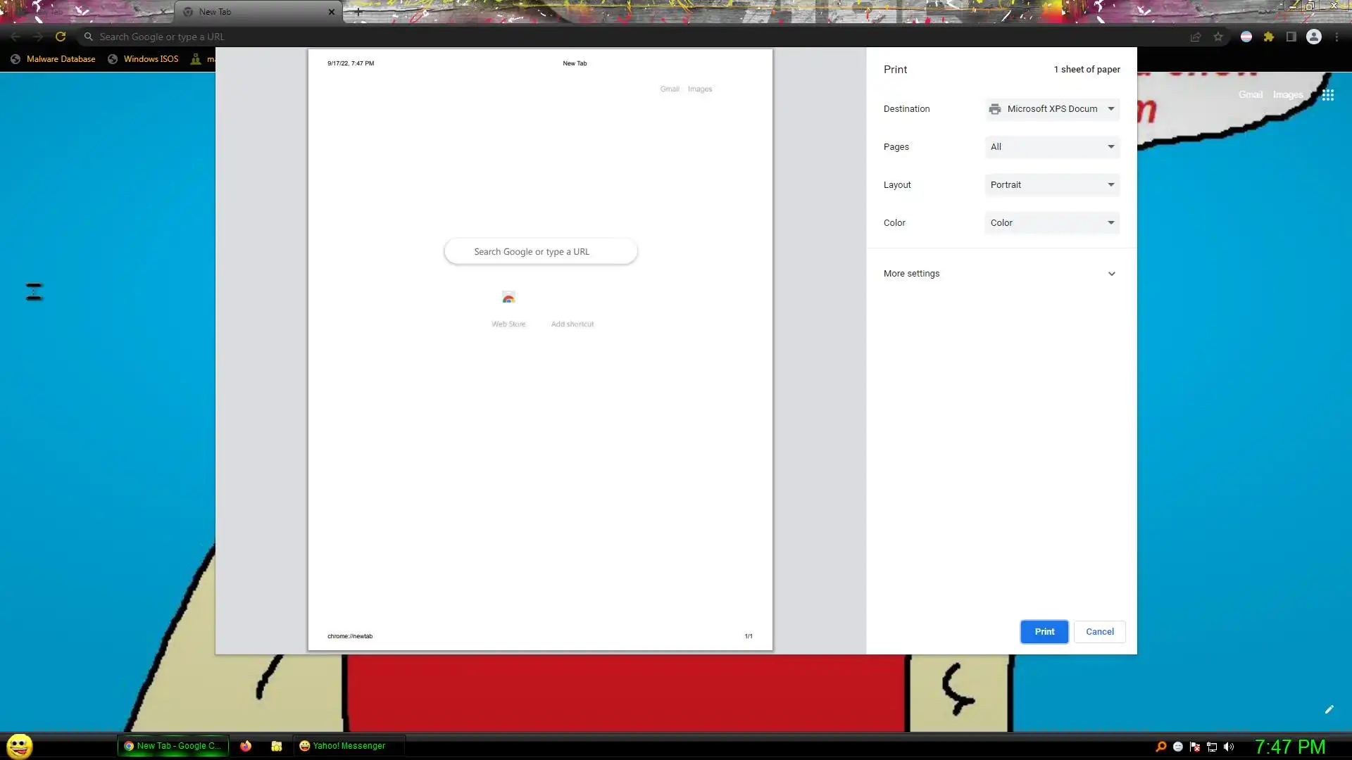Click the blue Print button

[1044, 632]
